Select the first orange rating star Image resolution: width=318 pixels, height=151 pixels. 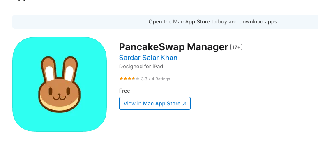click(121, 79)
